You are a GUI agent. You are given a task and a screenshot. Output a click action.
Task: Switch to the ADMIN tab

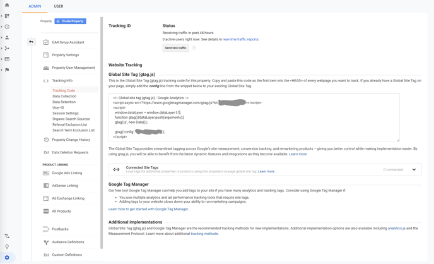35,6
